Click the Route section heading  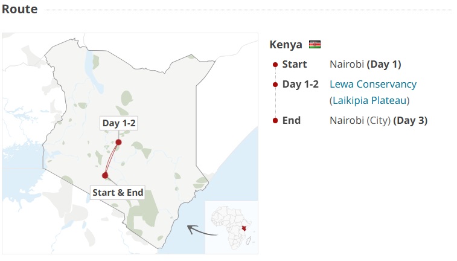(19, 9)
